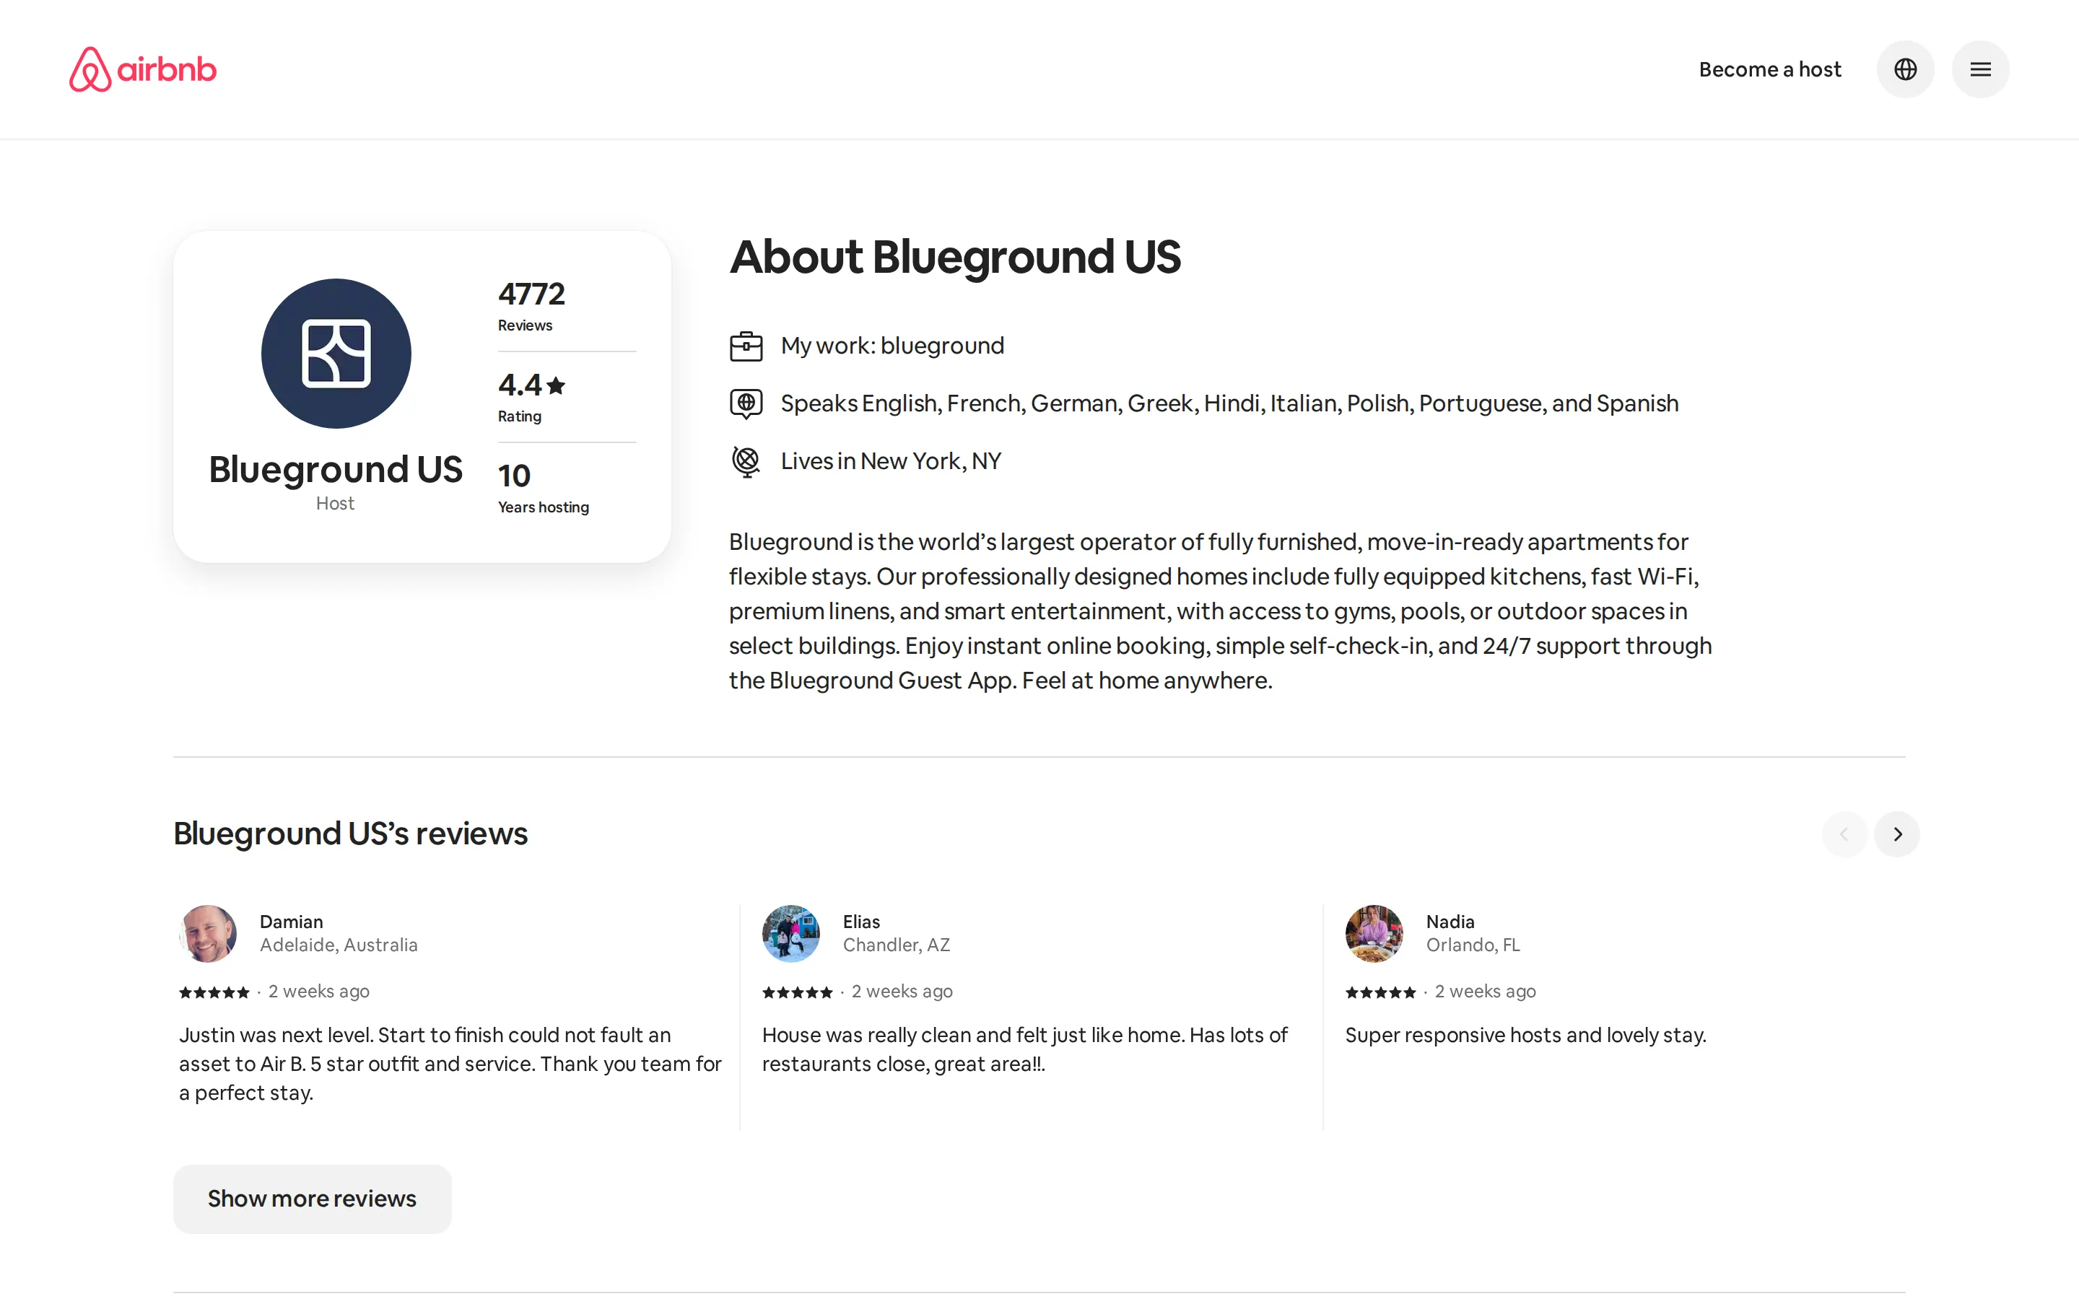Click the briefcase work icon
The height and width of the screenshot is (1299, 2079).
[x=746, y=346]
